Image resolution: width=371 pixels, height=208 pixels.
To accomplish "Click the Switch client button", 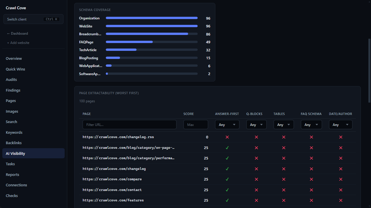I will pos(33,19).
